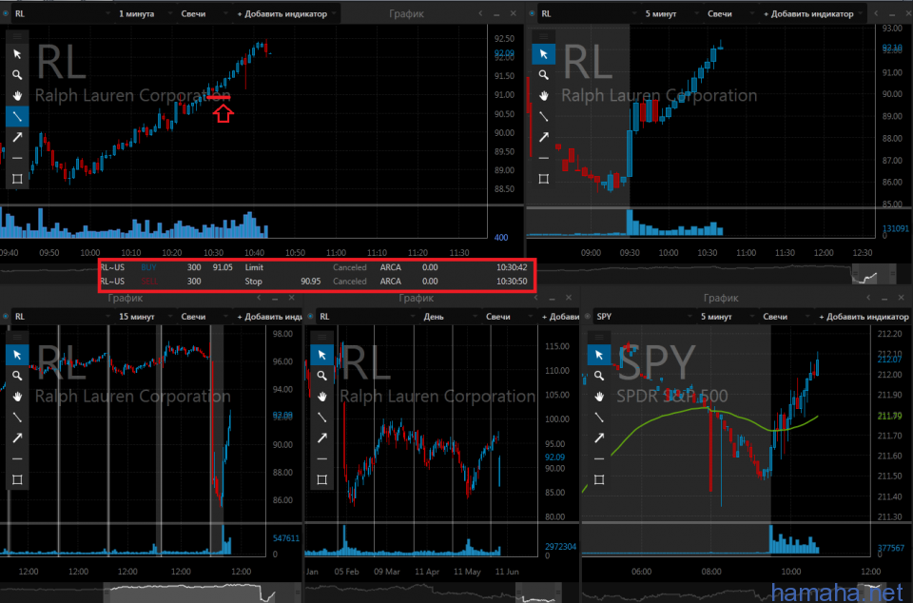Click the zoom magnifier in top-right RL 5-minute chart
Viewport: 913px width, 603px height.
[543, 75]
